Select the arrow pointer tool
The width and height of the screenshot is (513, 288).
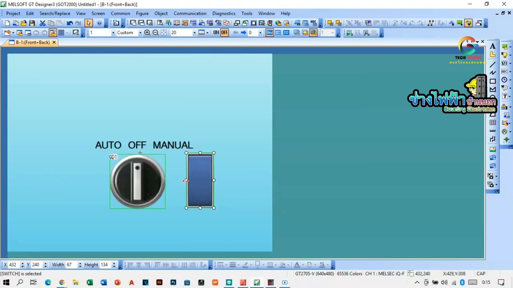coord(89,23)
